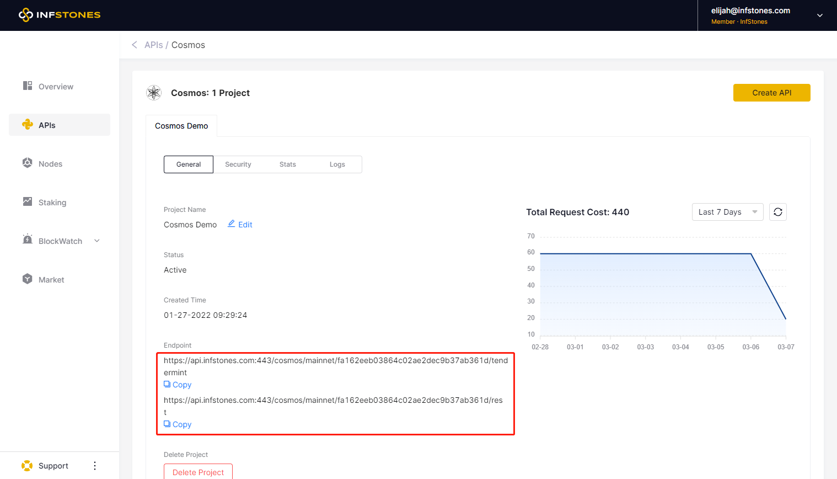Open Overview in the sidebar

(x=60, y=86)
